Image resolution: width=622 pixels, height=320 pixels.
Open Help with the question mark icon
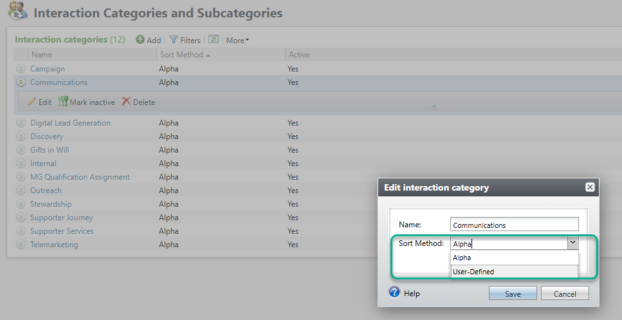(394, 292)
